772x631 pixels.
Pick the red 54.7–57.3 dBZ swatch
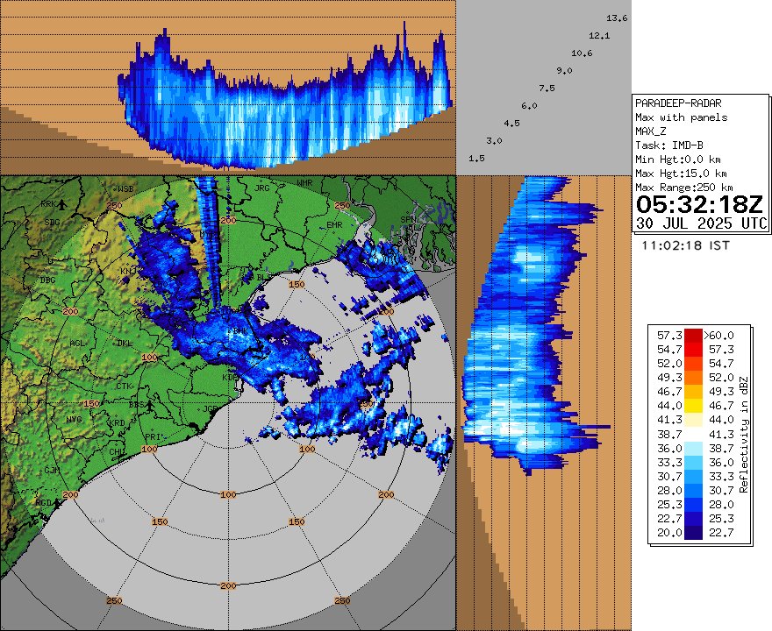tap(693, 350)
